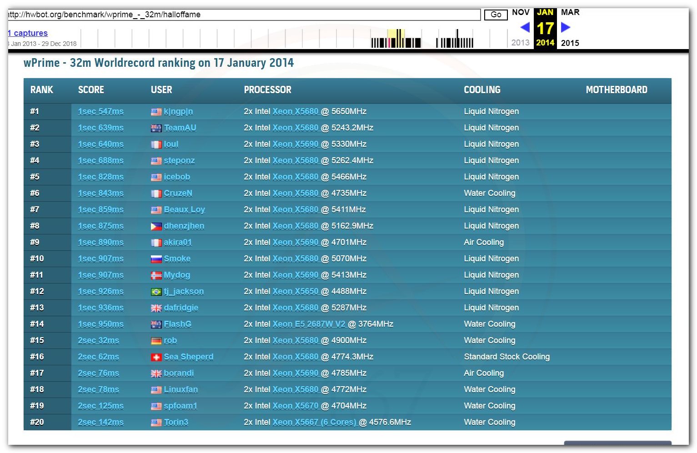Open FlashG user profile

click(177, 324)
